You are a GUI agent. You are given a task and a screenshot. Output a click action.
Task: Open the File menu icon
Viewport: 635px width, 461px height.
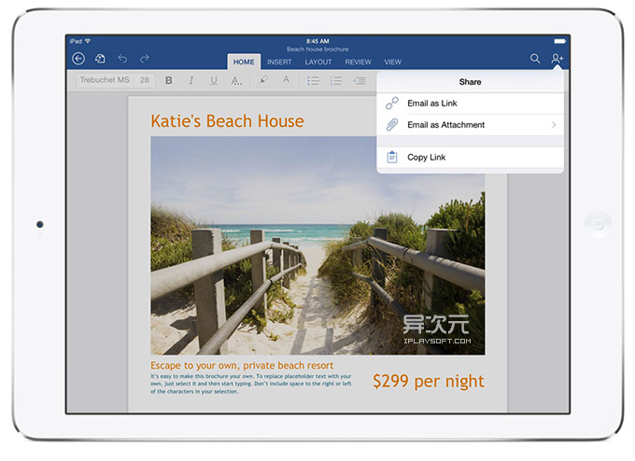(x=100, y=59)
